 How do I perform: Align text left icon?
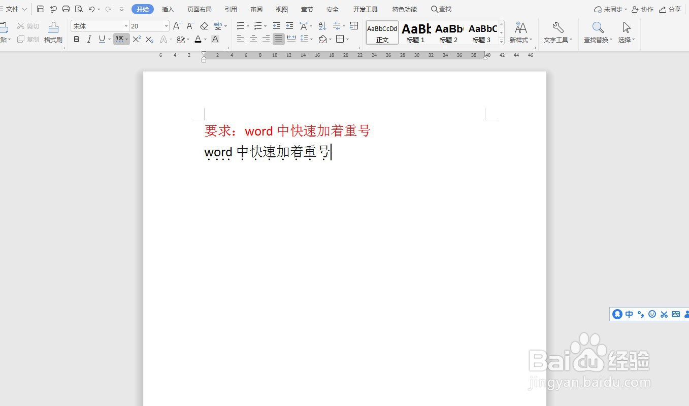(x=241, y=39)
